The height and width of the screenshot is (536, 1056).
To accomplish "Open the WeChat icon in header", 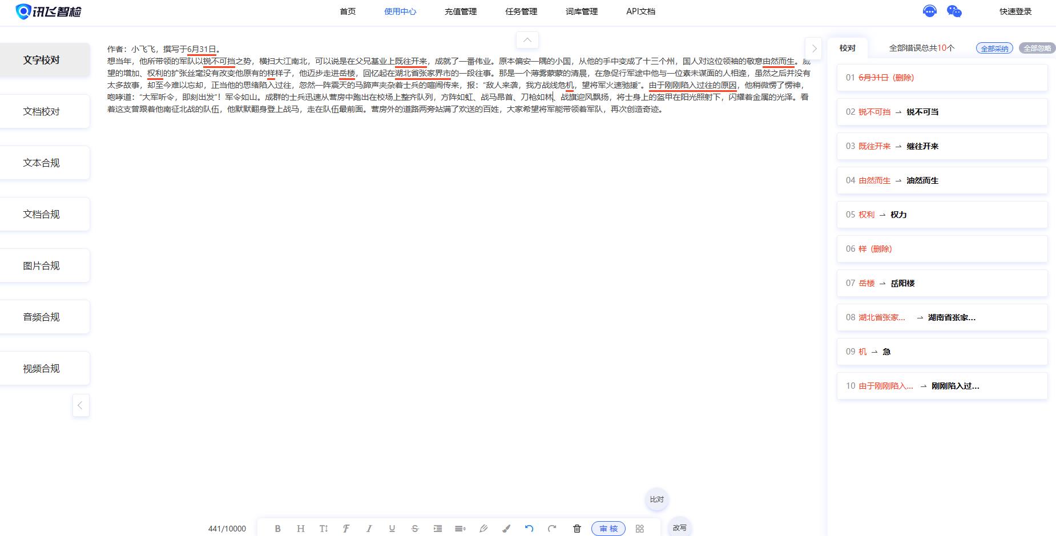I will (x=954, y=11).
